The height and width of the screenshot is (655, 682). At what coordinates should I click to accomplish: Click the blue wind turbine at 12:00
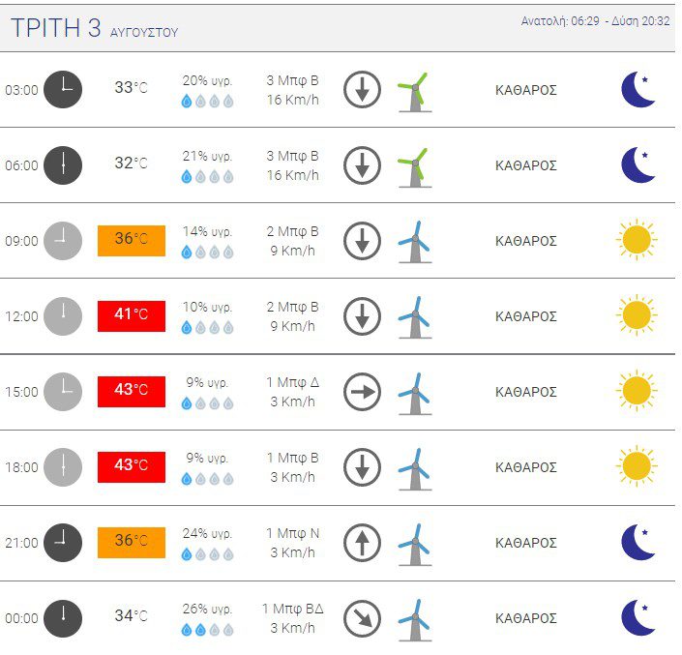point(415,317)
